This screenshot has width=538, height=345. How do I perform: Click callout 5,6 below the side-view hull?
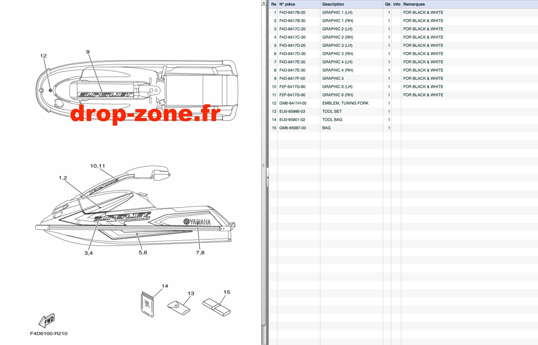tap(143, 252)
